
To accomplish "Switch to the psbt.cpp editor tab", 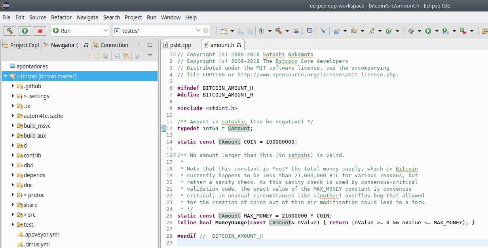I will (x=180, y=45).
